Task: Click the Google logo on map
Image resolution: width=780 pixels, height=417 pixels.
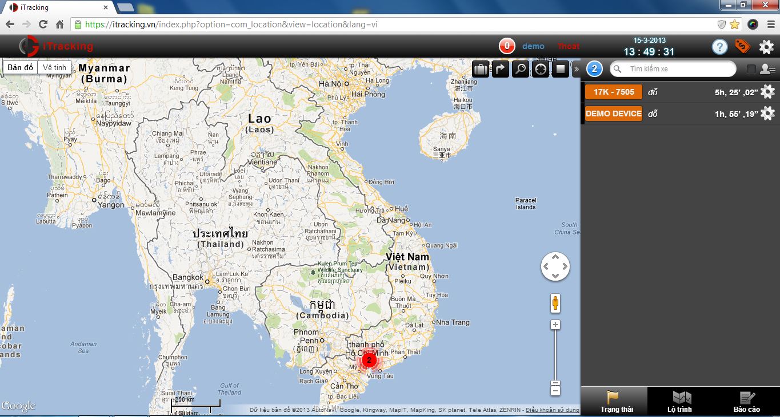Action: coord(18,406)
